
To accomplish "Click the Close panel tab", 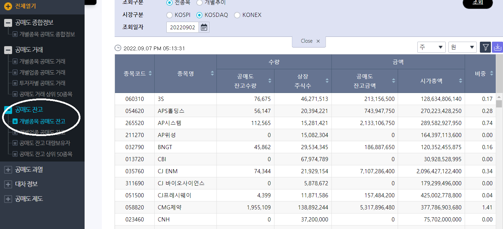I will tap(309, 41).
